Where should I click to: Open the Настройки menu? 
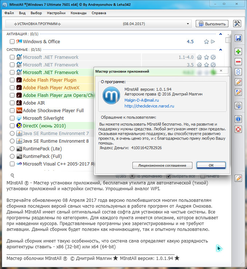56,13
